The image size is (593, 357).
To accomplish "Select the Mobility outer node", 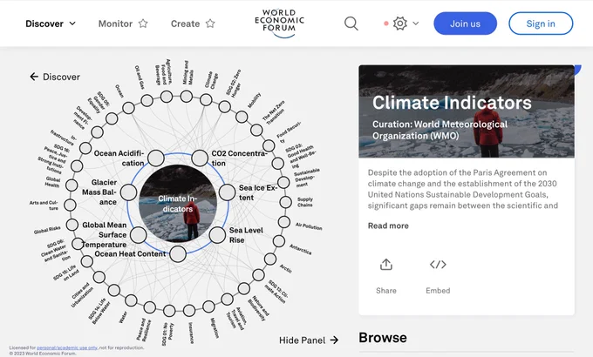I will [242, 117].
